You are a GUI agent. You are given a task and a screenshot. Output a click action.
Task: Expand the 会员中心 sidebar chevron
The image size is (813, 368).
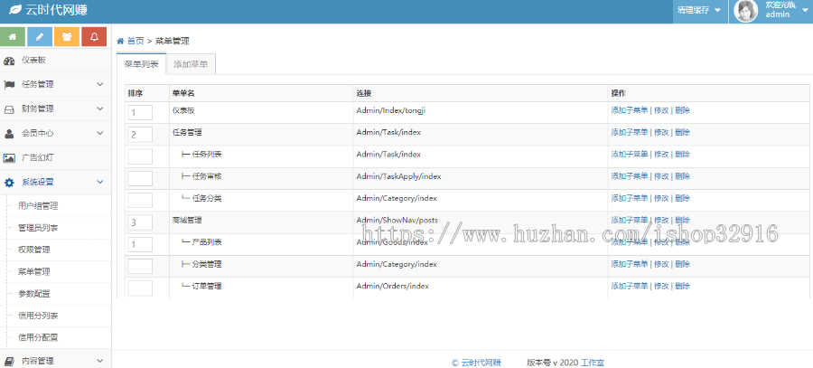point(100,133)
